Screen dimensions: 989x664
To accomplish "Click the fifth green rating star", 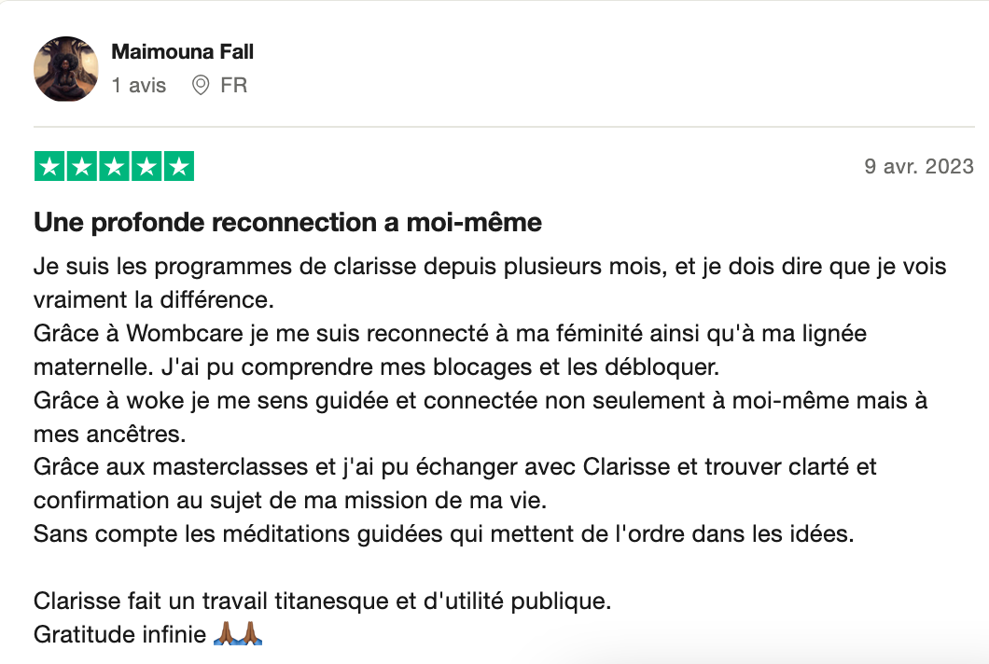I will point(177,166).
